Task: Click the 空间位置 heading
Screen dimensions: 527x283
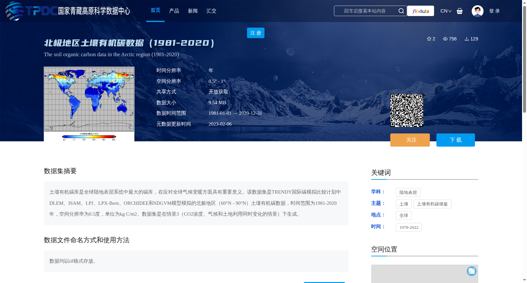Action: (384, 249)
